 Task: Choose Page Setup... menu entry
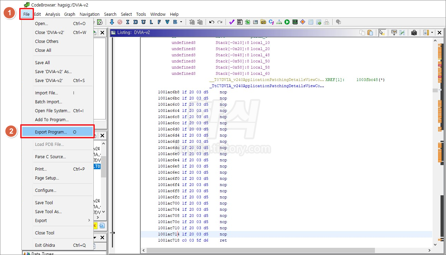(57, 178)
